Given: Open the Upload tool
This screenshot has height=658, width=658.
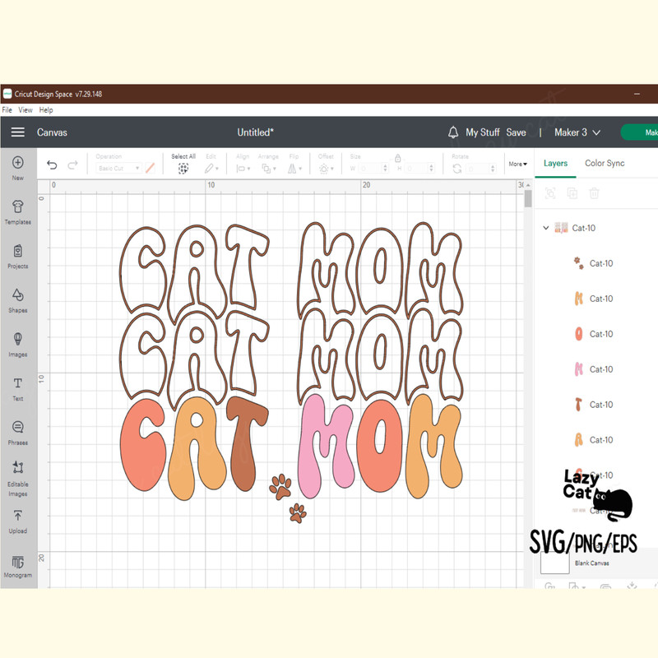Looking at the screenshot, I should [x=18, y=517].
